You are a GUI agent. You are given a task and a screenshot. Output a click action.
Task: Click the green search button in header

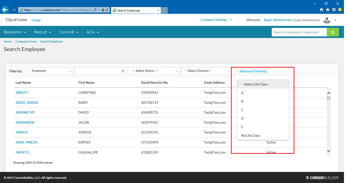(333, 32)
